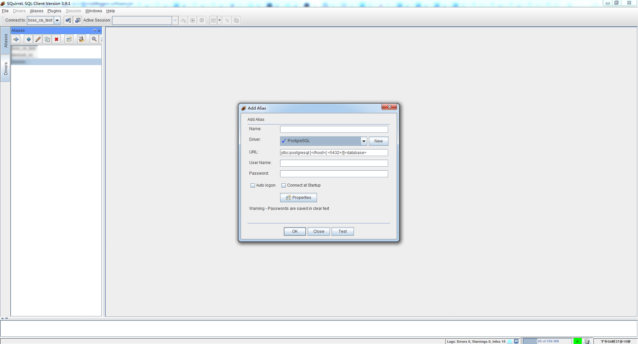Click the Connect to alias icon in Aliases panel
Screen dimensions: 638x344
(x=16, y=40)
